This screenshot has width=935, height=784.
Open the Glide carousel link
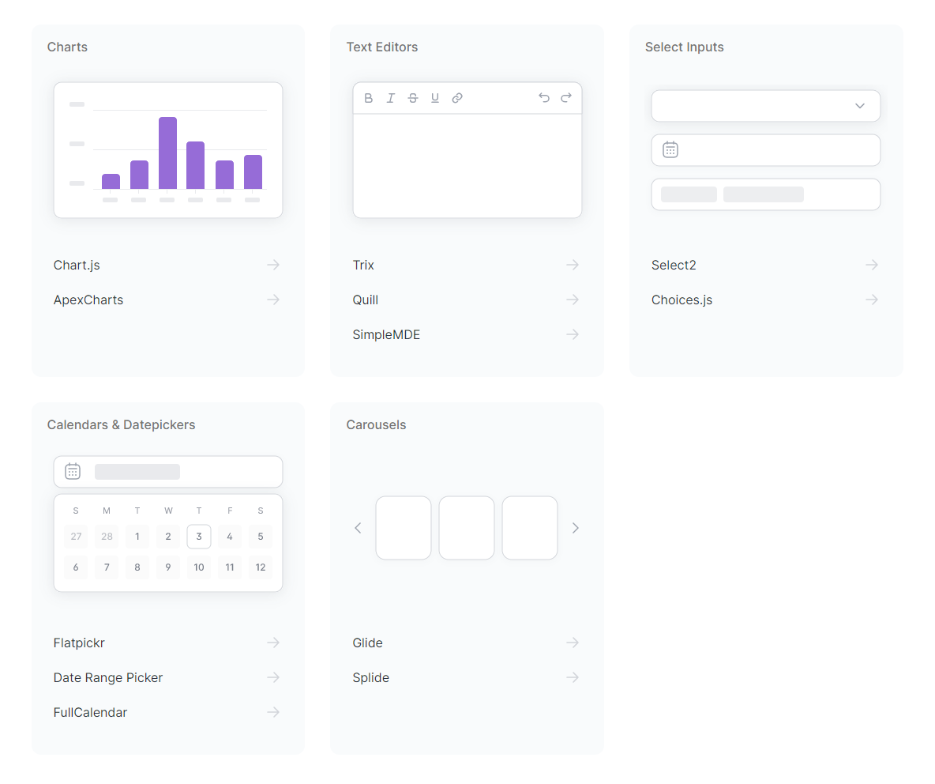[367, 643]
